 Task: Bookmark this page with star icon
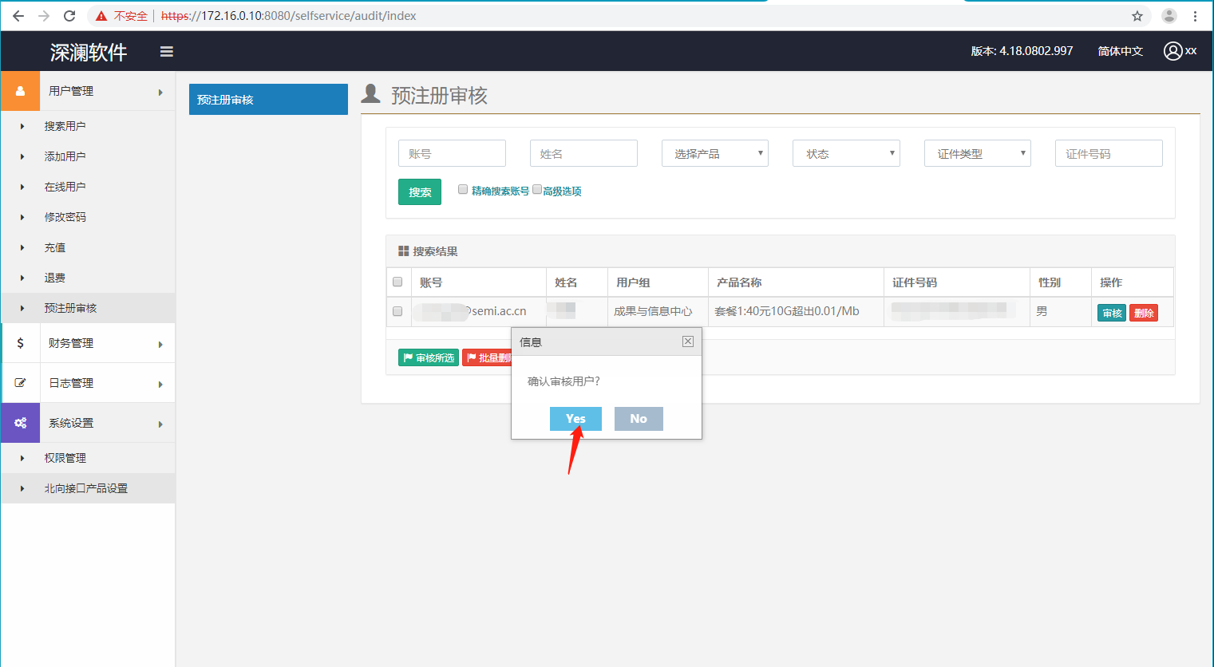point(1137,16)
